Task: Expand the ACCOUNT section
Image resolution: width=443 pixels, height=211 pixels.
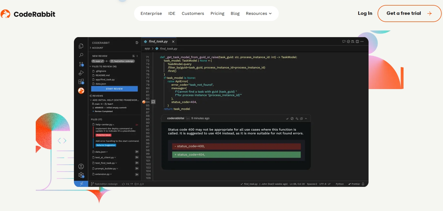Action: (98, 48)
